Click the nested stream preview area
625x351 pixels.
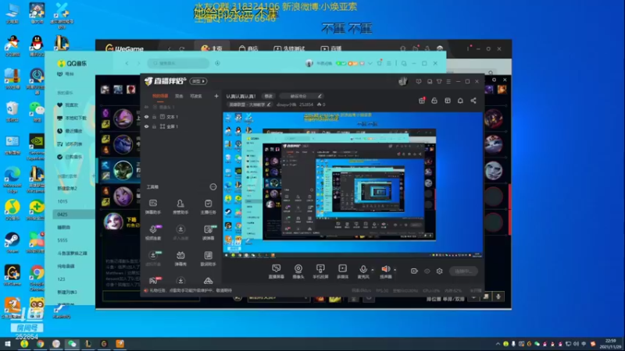tap(352, 185)
